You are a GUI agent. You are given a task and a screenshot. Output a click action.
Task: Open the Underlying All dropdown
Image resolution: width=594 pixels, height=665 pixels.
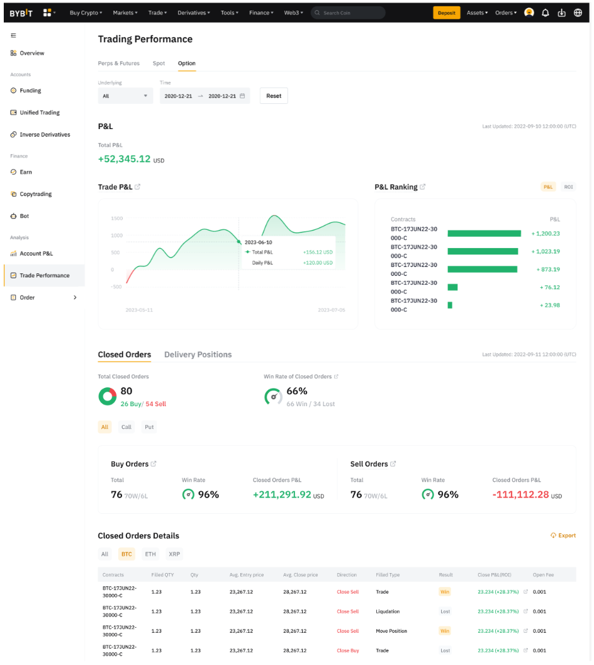pyautogui.click(x=125, y=96)
